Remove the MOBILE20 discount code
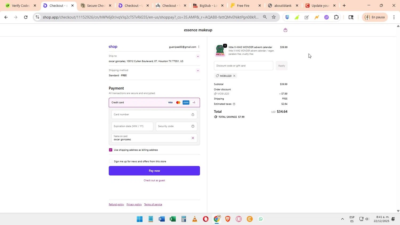 click(x=234, y=76)
